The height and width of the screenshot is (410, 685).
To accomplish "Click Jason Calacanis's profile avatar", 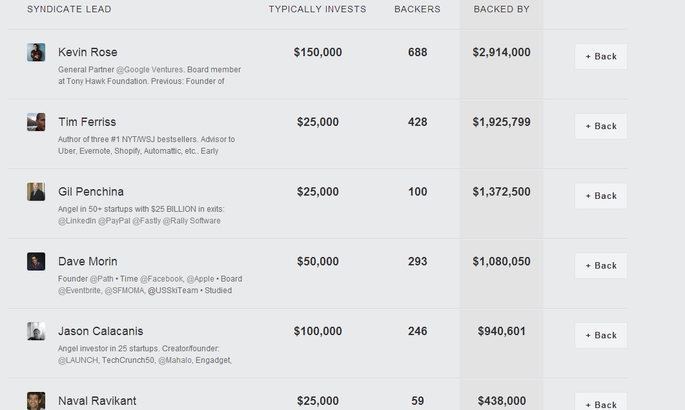I will tap(36, 331).
